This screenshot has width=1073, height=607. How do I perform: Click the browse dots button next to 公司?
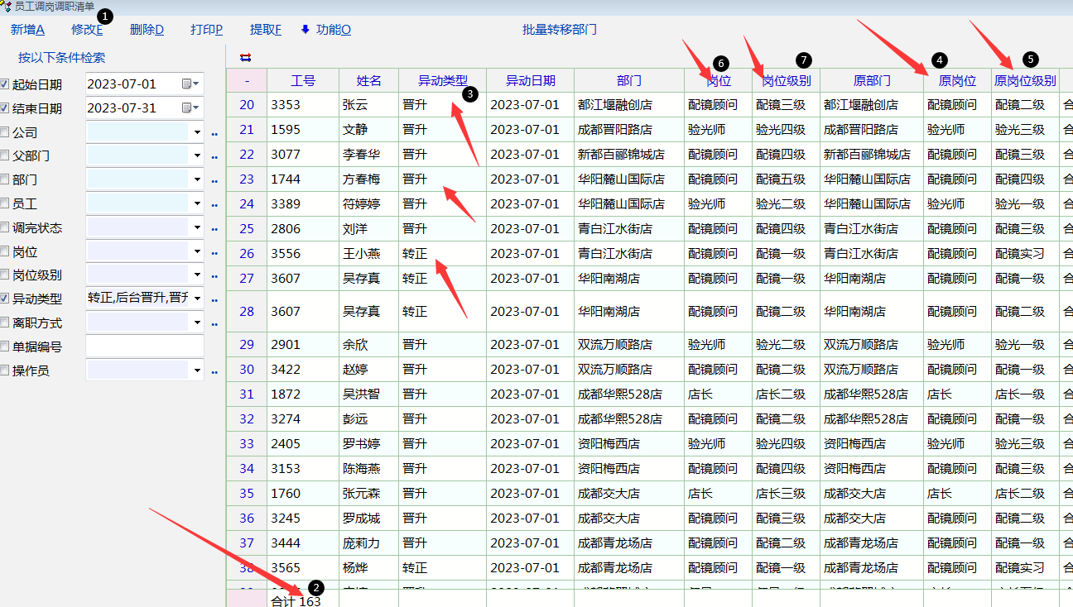coord(214,133)
